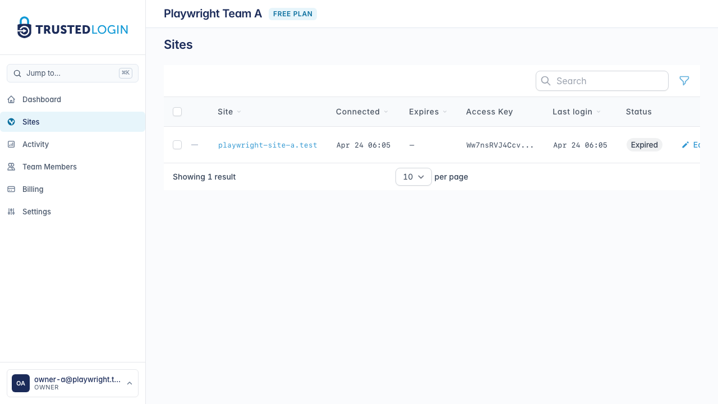
Task: Click the pencil edit icon on the site row
Action: click(685, 145)
